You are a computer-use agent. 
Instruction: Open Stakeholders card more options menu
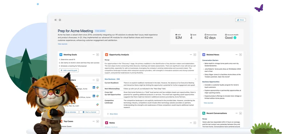coord(94,80)
